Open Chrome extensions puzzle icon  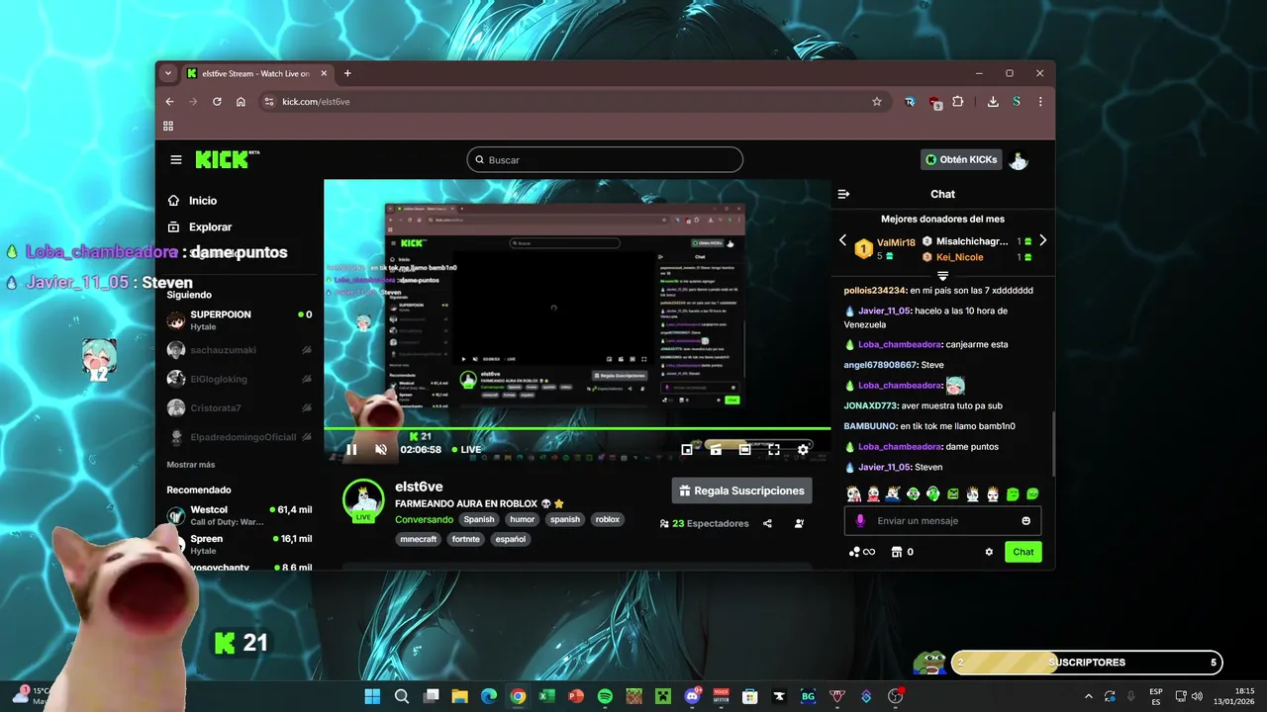coord(958,101)
